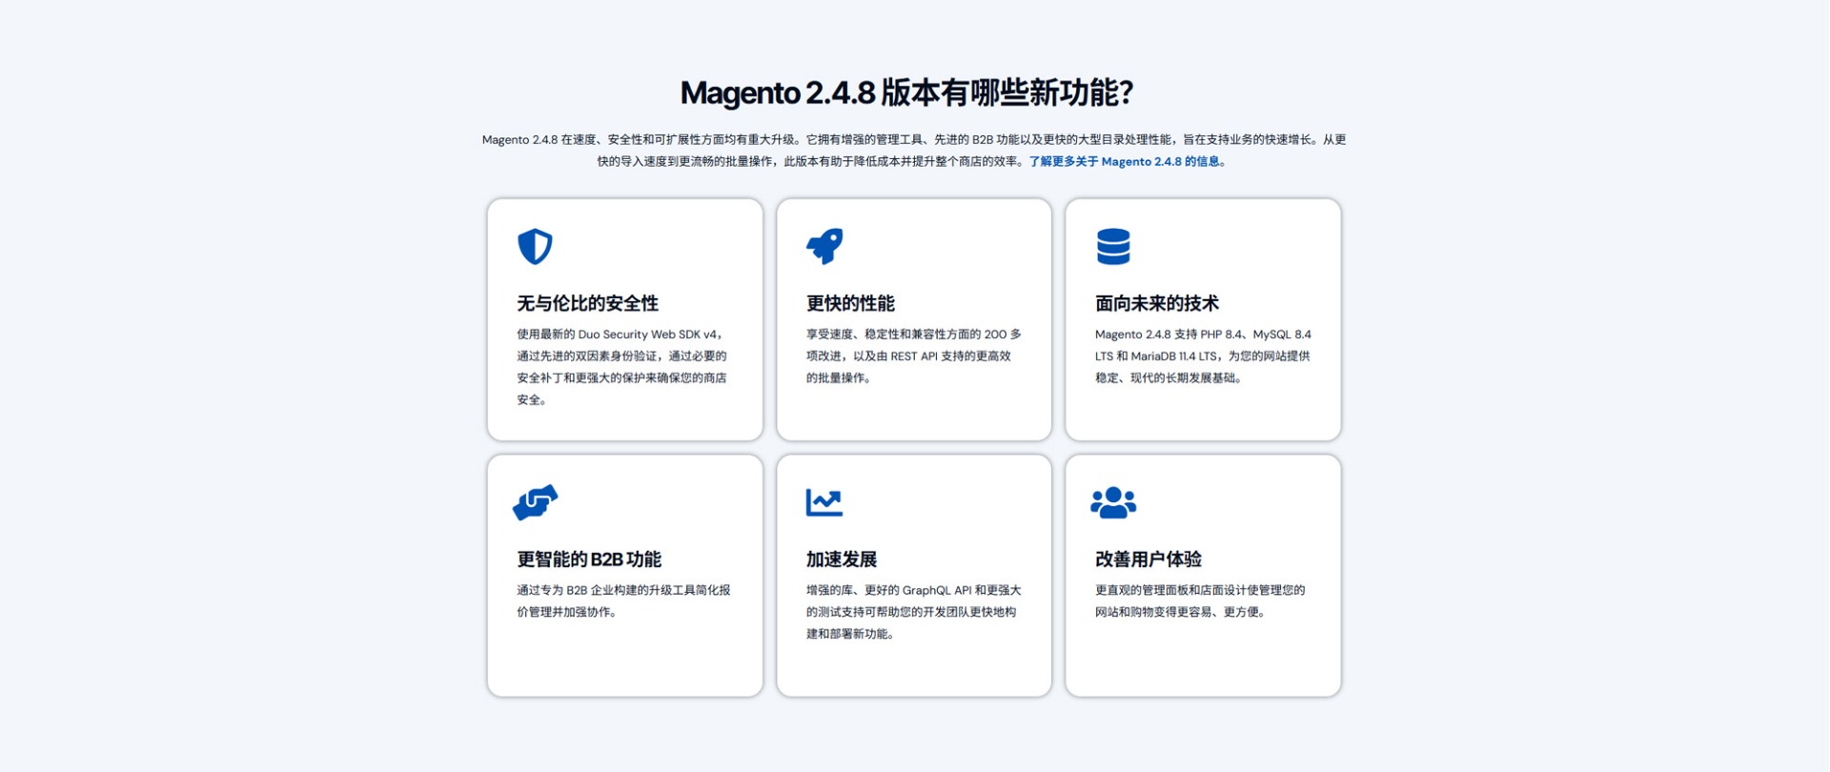Click the Magento 2.4.8 版本有哪些新功能 title
The height and width of the screenshot is (772, 1830).
click(906, 92)
